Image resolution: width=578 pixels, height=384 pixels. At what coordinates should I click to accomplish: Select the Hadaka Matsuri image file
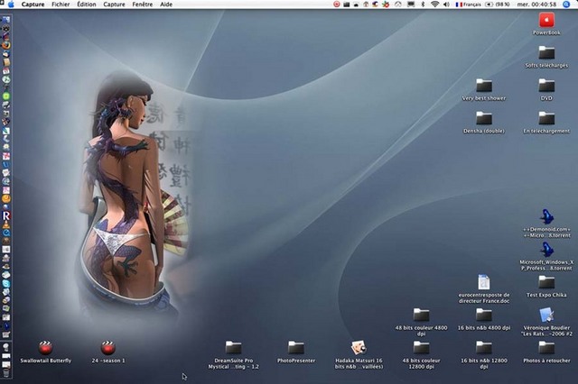click(x=359, y=354)
